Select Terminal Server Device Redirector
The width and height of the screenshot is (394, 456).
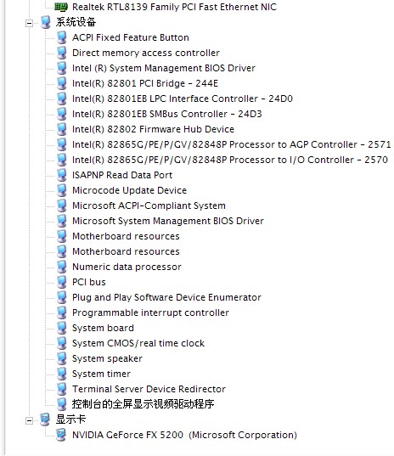(149, 389)
